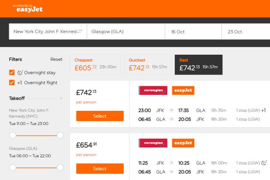Screen dimensions: 270x180
Task: Click the Norwegian logo in second flight result
Action: [x=153, y=143]
